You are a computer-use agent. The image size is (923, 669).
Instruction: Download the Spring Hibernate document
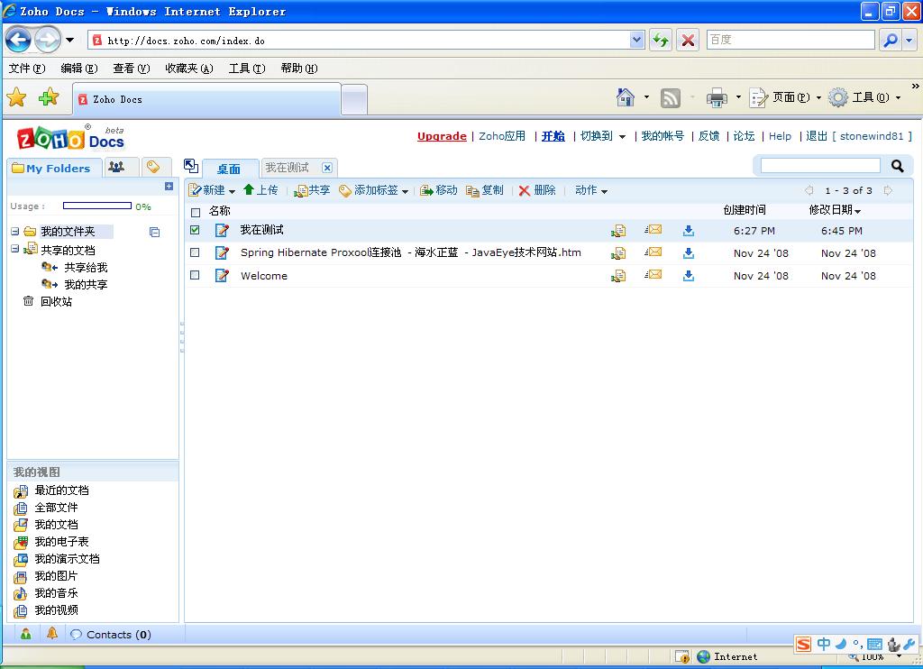[x=688, y=253]
